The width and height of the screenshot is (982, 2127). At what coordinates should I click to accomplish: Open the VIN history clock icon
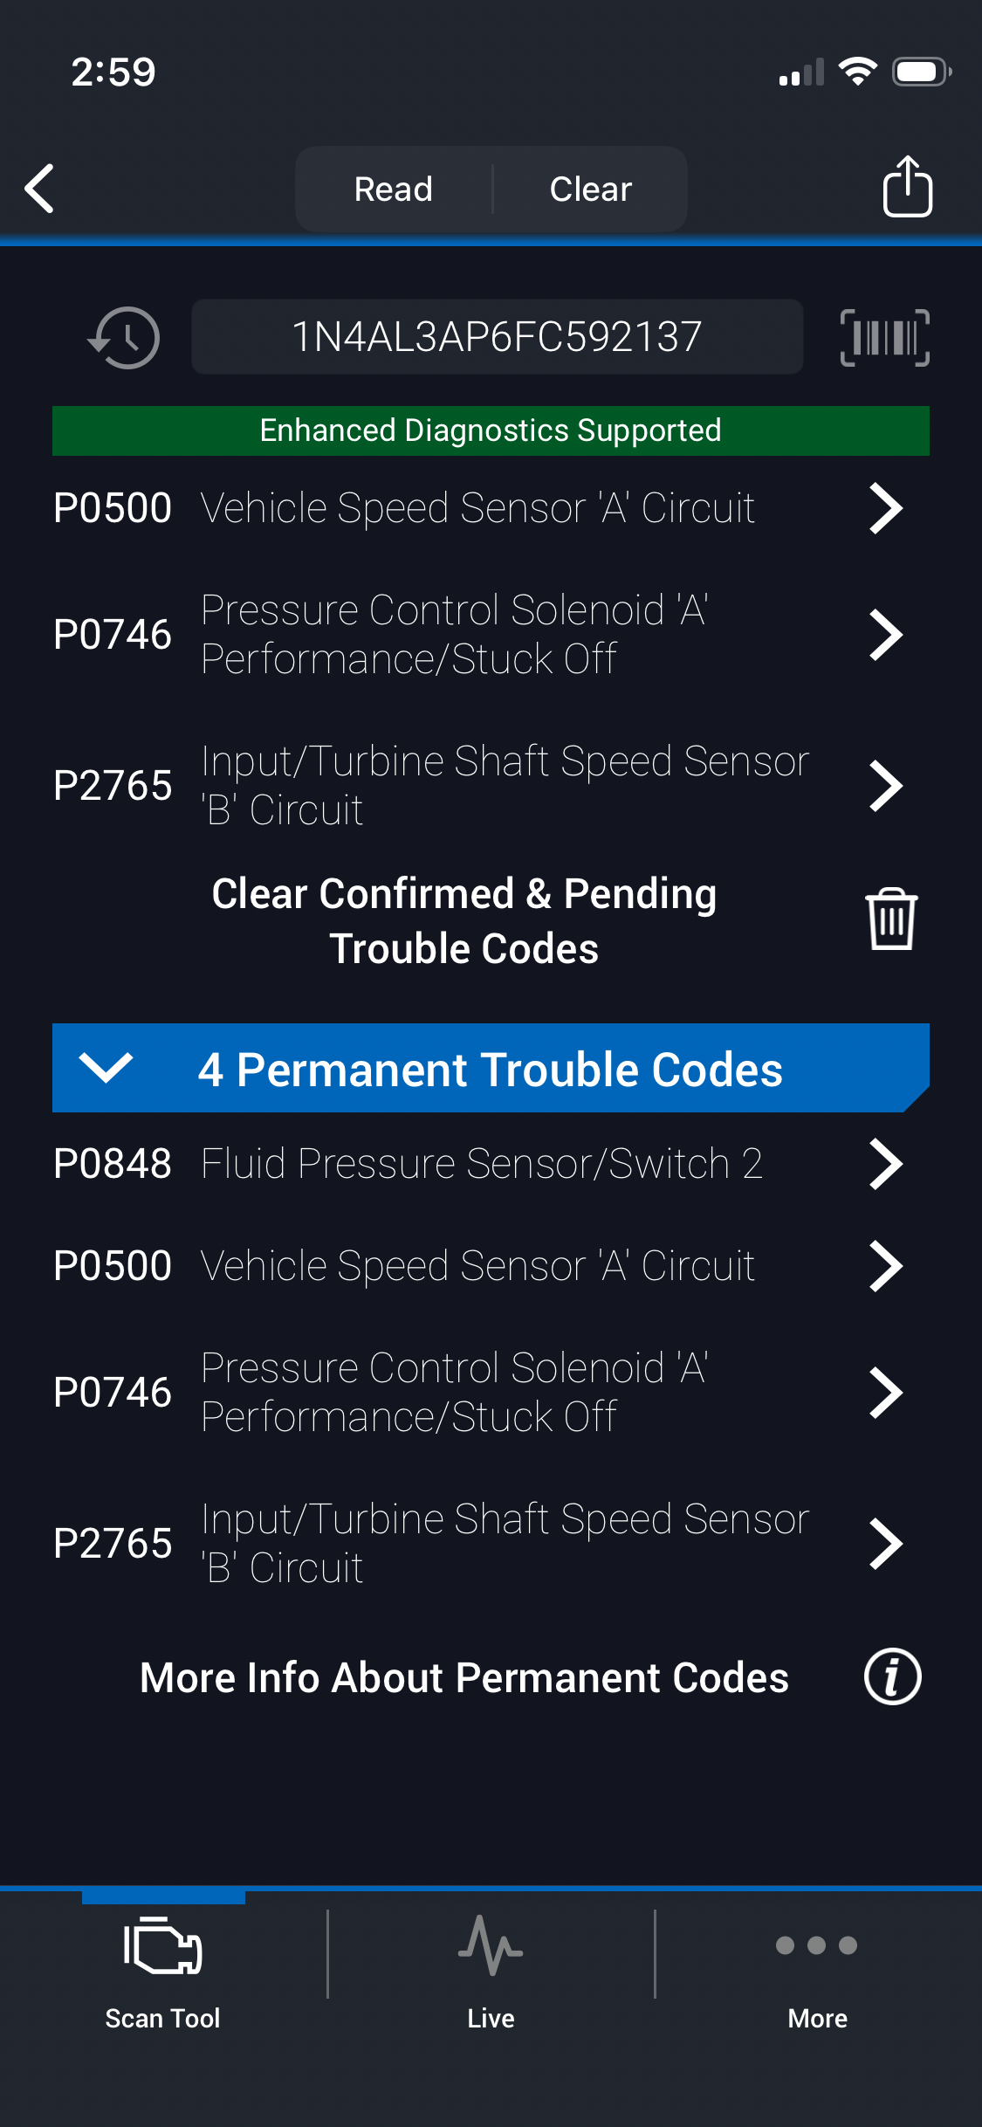124,337
